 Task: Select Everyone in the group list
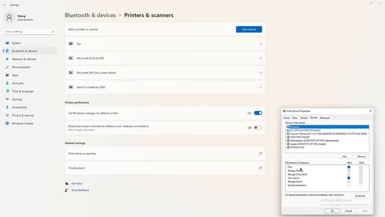(x=327, y=127)
